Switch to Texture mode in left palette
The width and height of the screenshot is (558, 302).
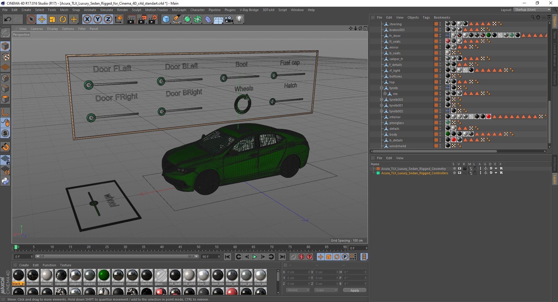5,57
